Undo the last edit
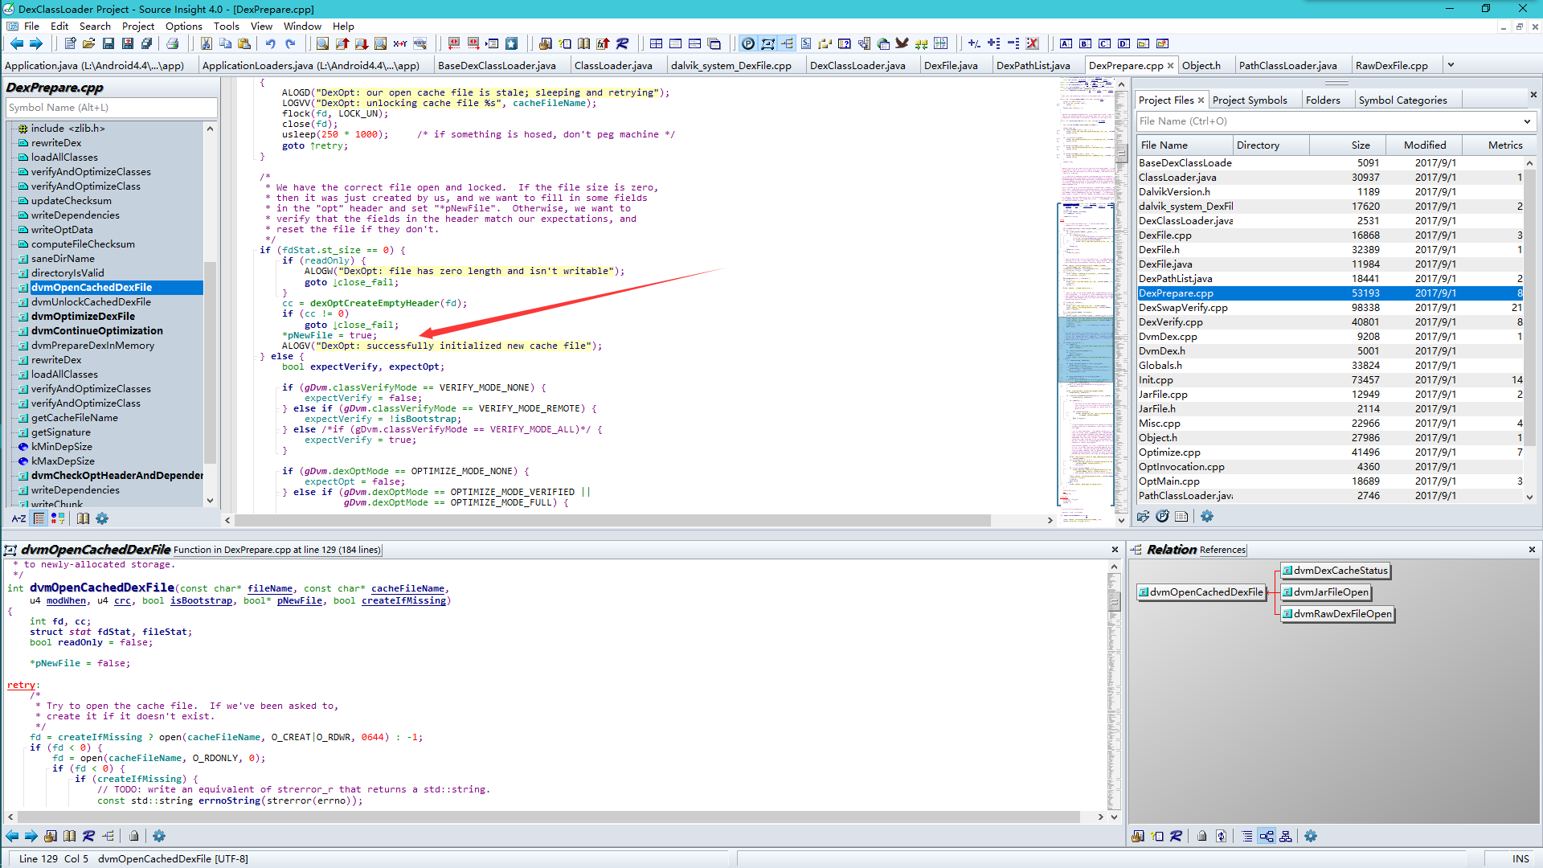Image resolution: width=1543 pixels, height=868 pixels. 271,43
